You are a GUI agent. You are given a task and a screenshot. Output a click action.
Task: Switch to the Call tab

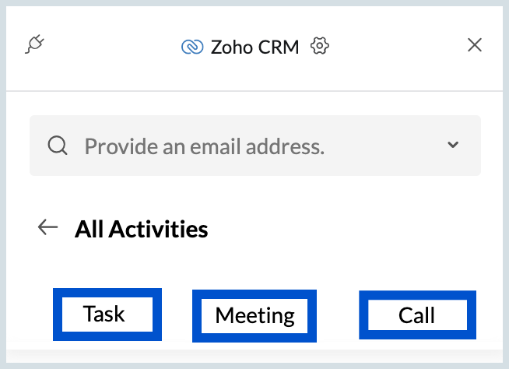click(417, 315)
